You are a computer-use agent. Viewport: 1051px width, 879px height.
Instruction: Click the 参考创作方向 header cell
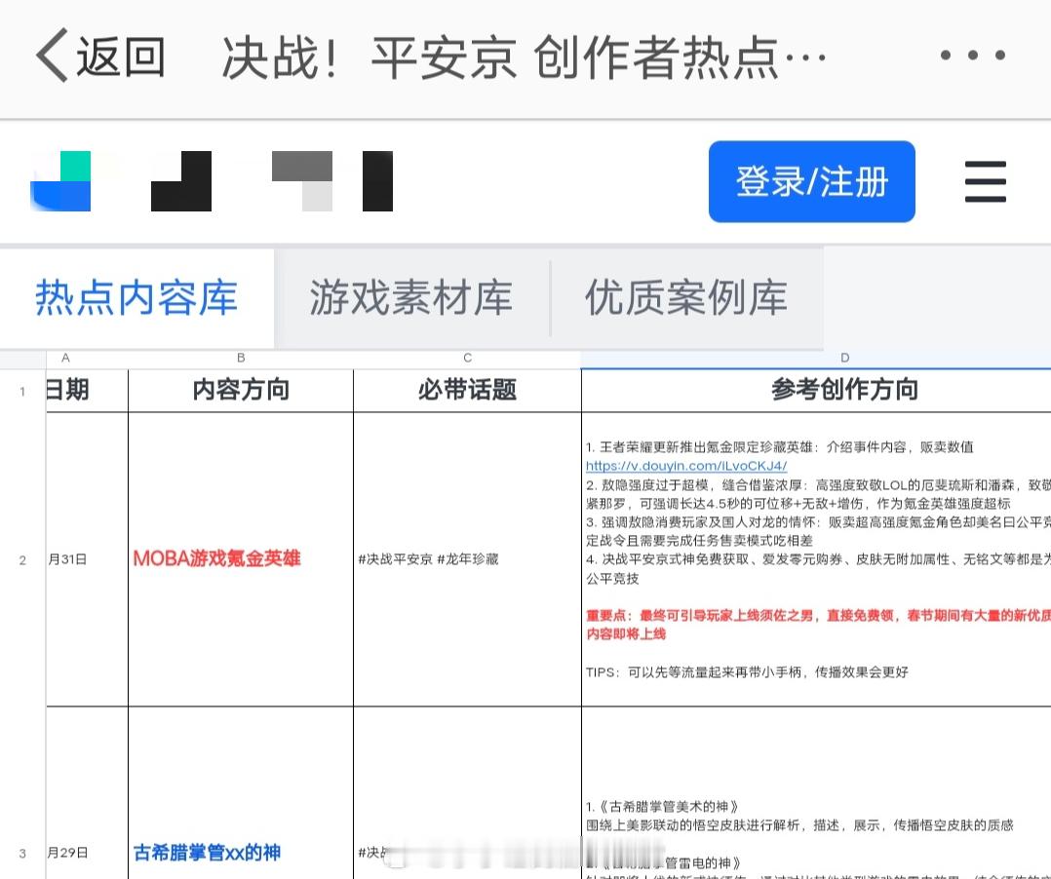[844, 390]
